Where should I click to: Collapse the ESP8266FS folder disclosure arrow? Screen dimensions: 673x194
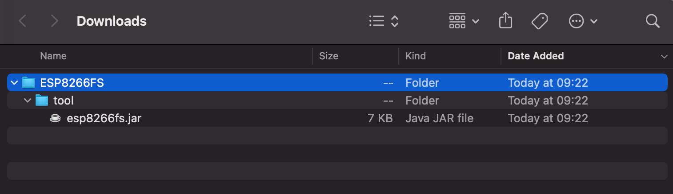[14, 83]
